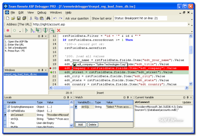Pin the Windows panel
This screenshot has width=197, height=136.
click(x=42, y=70)
